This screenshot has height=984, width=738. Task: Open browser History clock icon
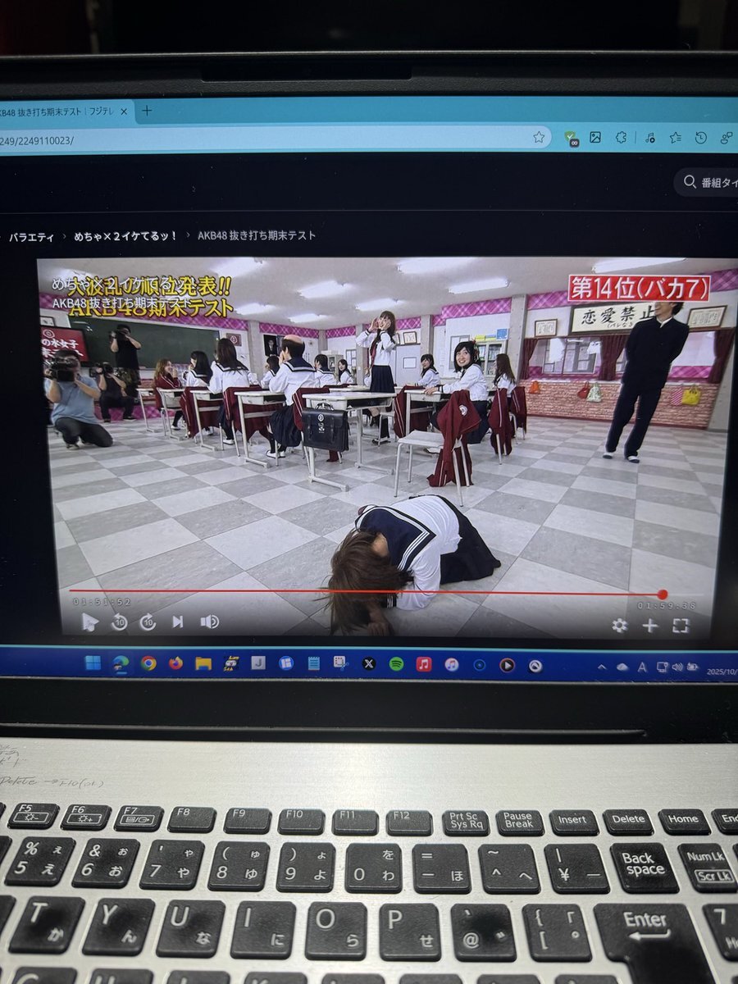(x=700, y=138)
